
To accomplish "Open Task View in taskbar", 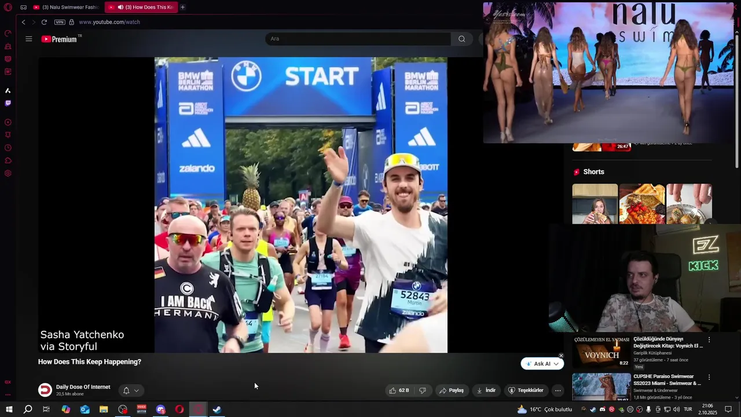I will (x=46, y=409).
